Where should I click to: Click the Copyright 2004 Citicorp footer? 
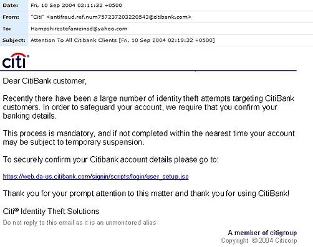pyautogui.click(x=259, y=241)
